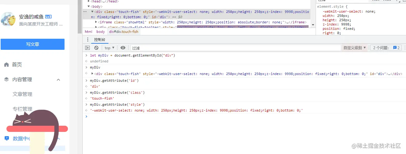
Task: Click the 'div' string result
Action: [x=95, y=86]
